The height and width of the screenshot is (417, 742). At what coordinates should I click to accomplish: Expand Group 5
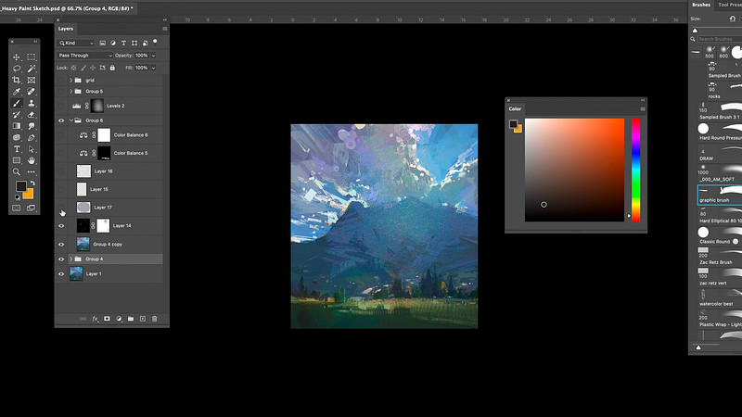71,91
